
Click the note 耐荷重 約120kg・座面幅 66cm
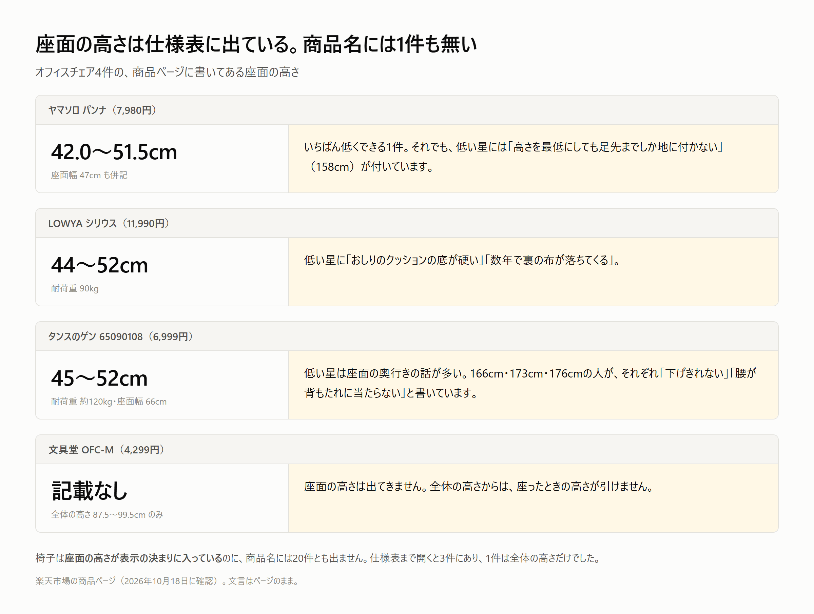(109, 402)
